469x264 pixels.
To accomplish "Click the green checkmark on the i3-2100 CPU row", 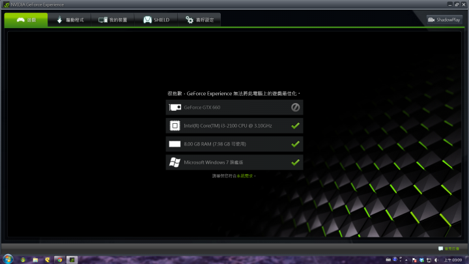I will click(x=295, y=126).
